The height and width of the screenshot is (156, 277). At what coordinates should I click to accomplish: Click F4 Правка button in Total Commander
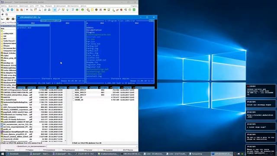coord(29,150)
